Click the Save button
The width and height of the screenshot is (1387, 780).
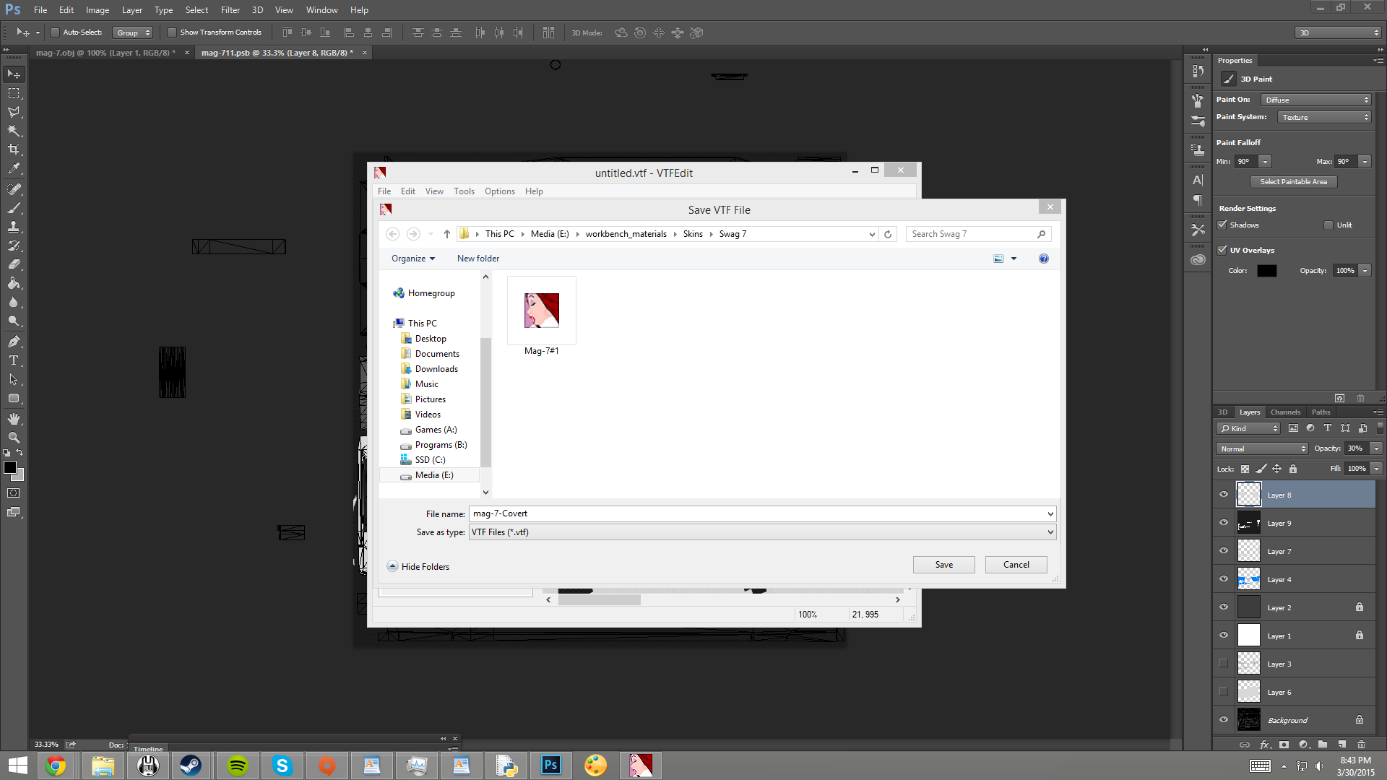(943, 565)
